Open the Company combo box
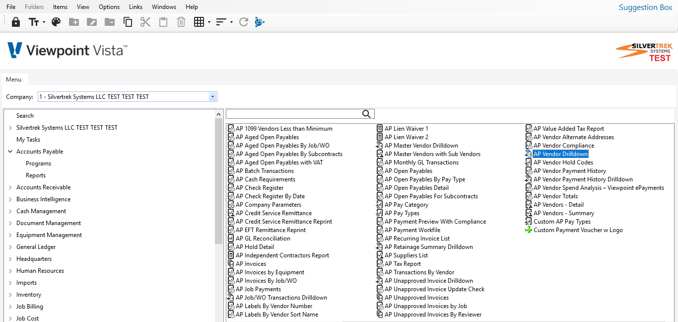Screen dimensions: 678x322 pyautogui.click(x=128, y=97)
